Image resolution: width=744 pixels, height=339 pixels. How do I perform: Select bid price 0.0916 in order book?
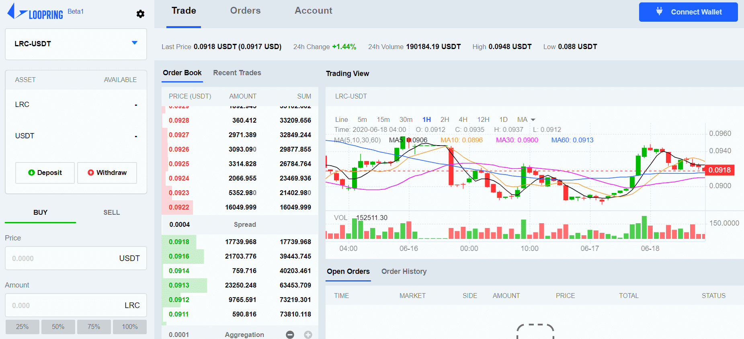click(179, 256)
